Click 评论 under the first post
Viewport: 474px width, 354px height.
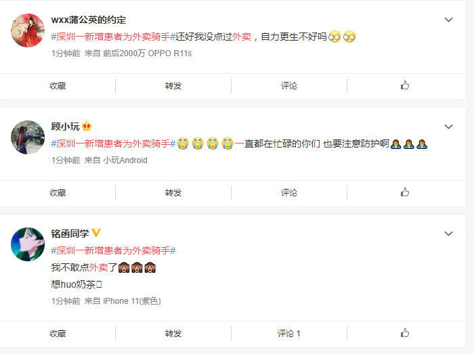[289, 86]
